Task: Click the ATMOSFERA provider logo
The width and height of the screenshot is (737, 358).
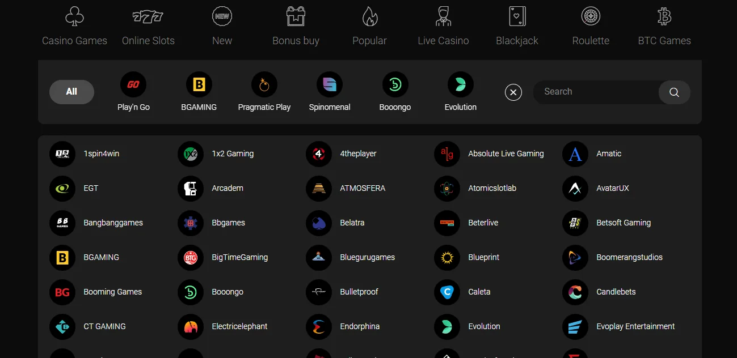Action: tap(319, 189)
